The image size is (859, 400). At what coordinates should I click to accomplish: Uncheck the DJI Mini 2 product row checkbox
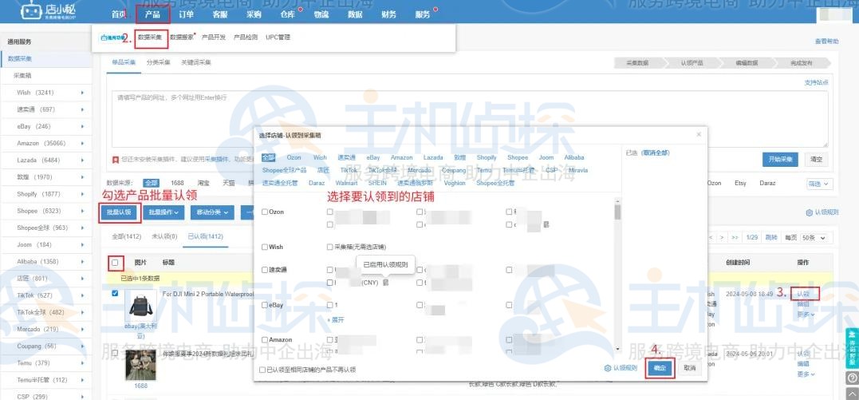click(x=115, y=294)
